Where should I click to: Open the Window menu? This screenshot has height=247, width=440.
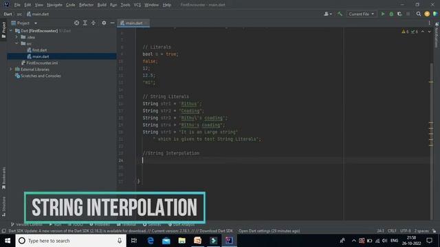click(x=151, y=5)
